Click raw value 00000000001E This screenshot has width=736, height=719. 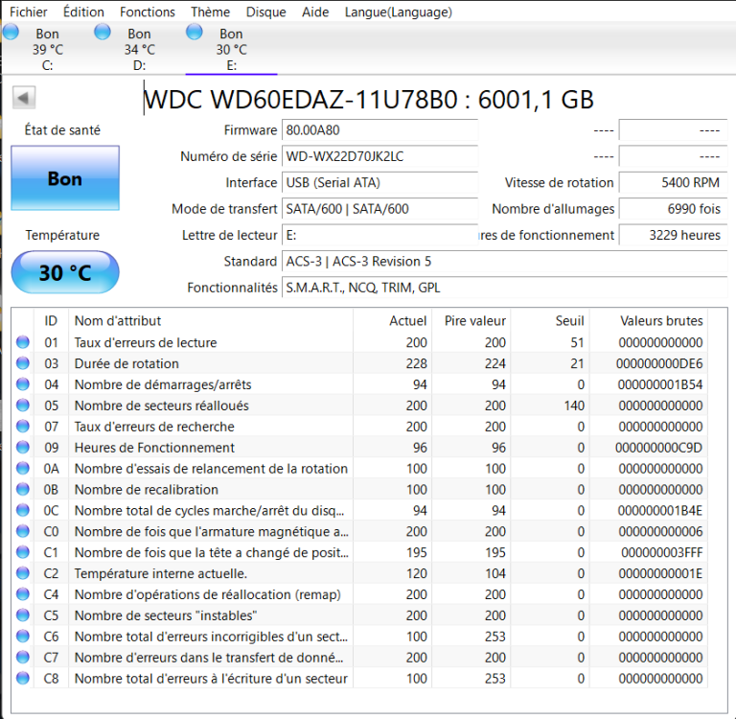tap(660, 573)
